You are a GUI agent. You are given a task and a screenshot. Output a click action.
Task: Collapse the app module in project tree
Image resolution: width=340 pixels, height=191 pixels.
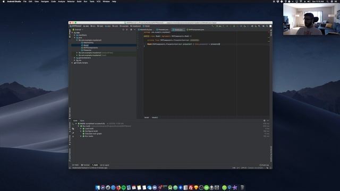pyautogui.click(x=72, y=33)
